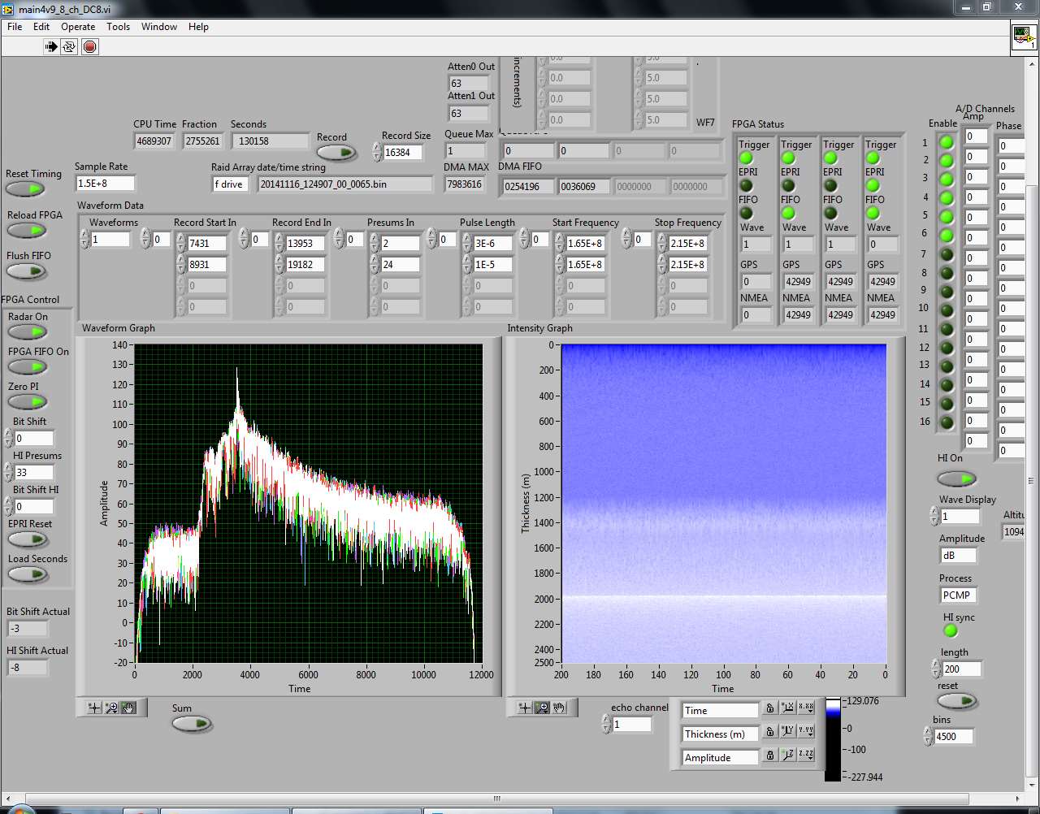This screenshot has width=1040, height=814.
Task: Select the Waveform Graph pan hand tool
Action: tap(128, 708)
